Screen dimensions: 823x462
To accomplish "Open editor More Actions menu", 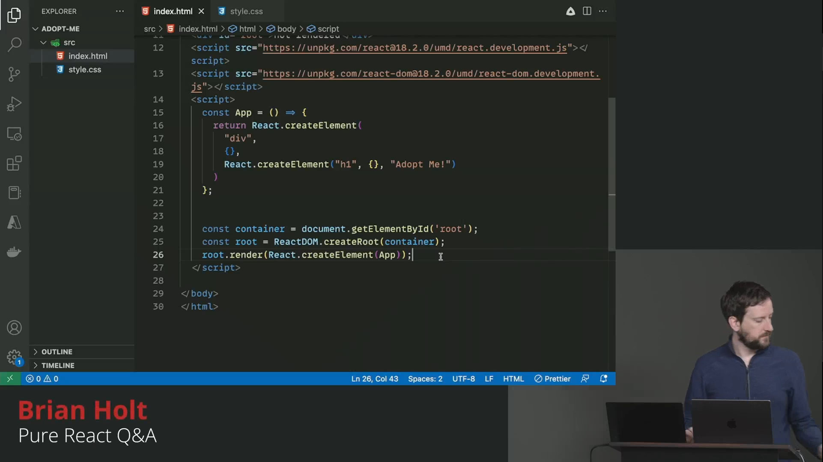I will point(603,11).
